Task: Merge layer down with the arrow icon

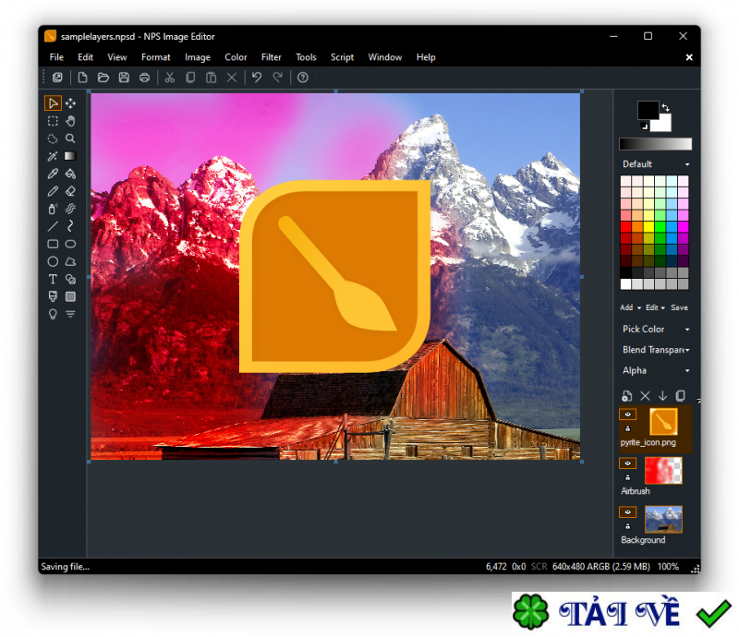Action: [662, 396]
